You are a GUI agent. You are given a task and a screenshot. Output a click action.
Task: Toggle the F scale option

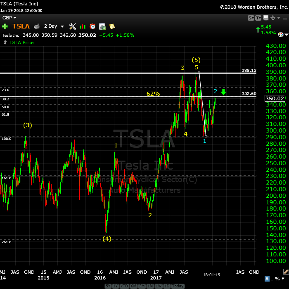tap(283, 279)
